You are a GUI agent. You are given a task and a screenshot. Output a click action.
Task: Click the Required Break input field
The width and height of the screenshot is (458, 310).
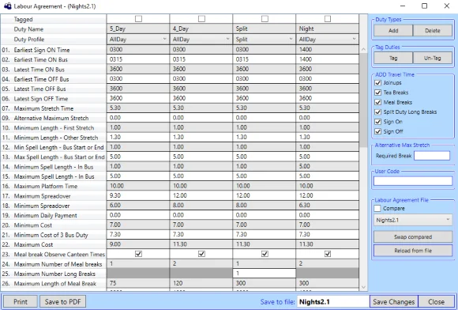pos(432,156)
